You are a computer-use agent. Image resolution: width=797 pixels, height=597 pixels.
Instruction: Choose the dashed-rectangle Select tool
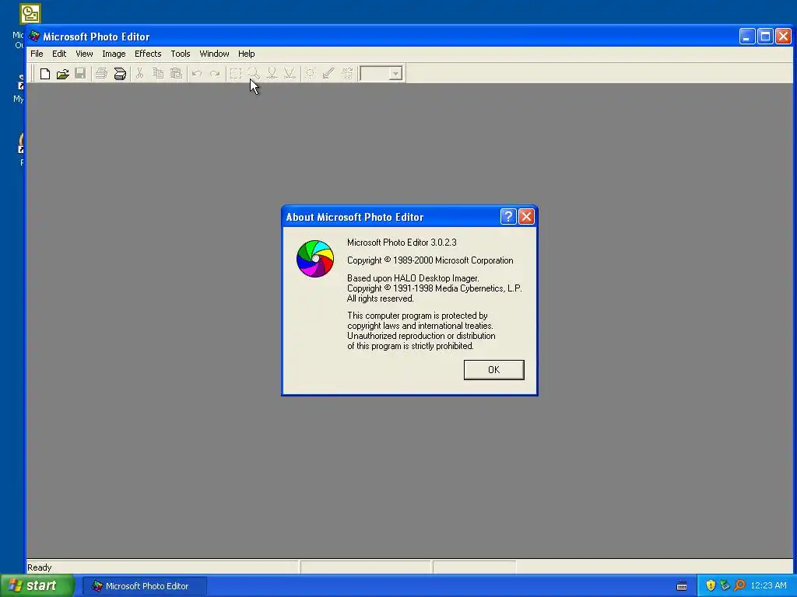click(235, 74)
